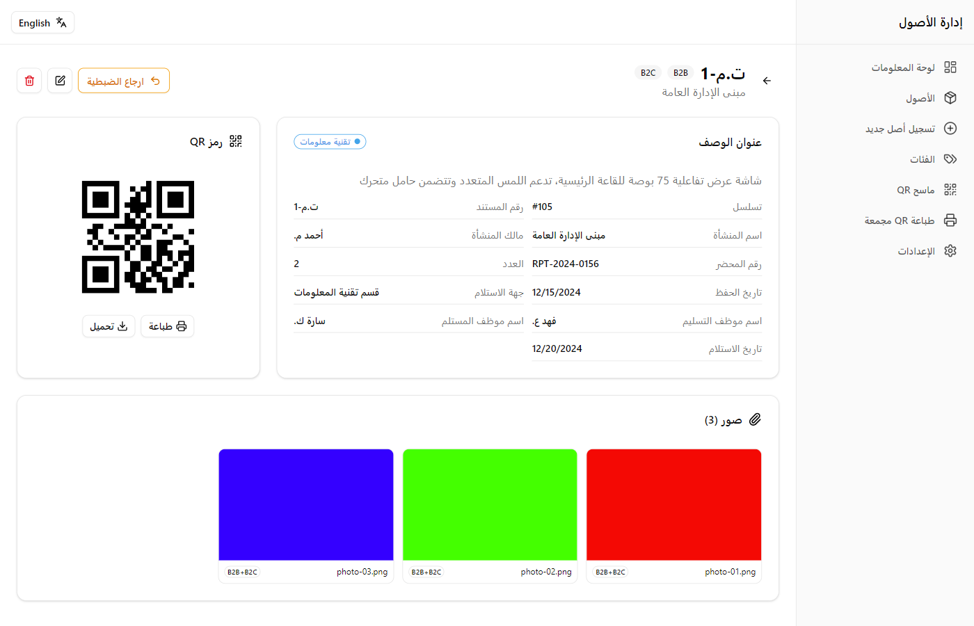The image size is (974, 626).
Task: Click the اسم موظف التسليم label
Action: pyautogui.click(x=722, y=321)
